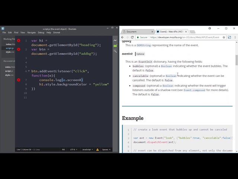Click the Example heading on MDN page
This screenshot has width=238, height=179.
point(133,118)
